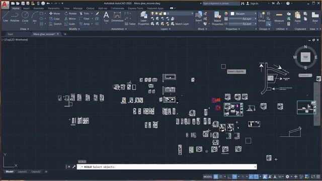322x181 pixels.
Task: Switch to the Annotate ribbon tab
Action: coord(38,9)
